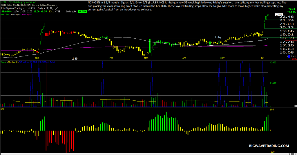Click the 21427 volume scale label
This screenshot has width=297, height=155.
click(273, 83)
